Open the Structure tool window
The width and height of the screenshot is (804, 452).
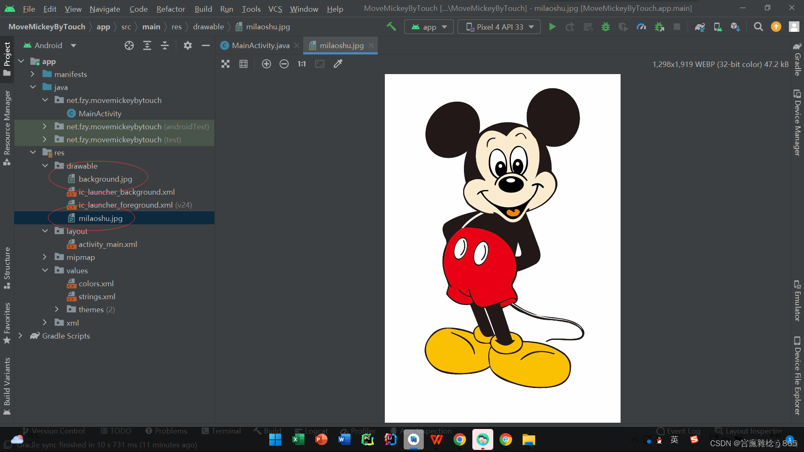(7, 268)
